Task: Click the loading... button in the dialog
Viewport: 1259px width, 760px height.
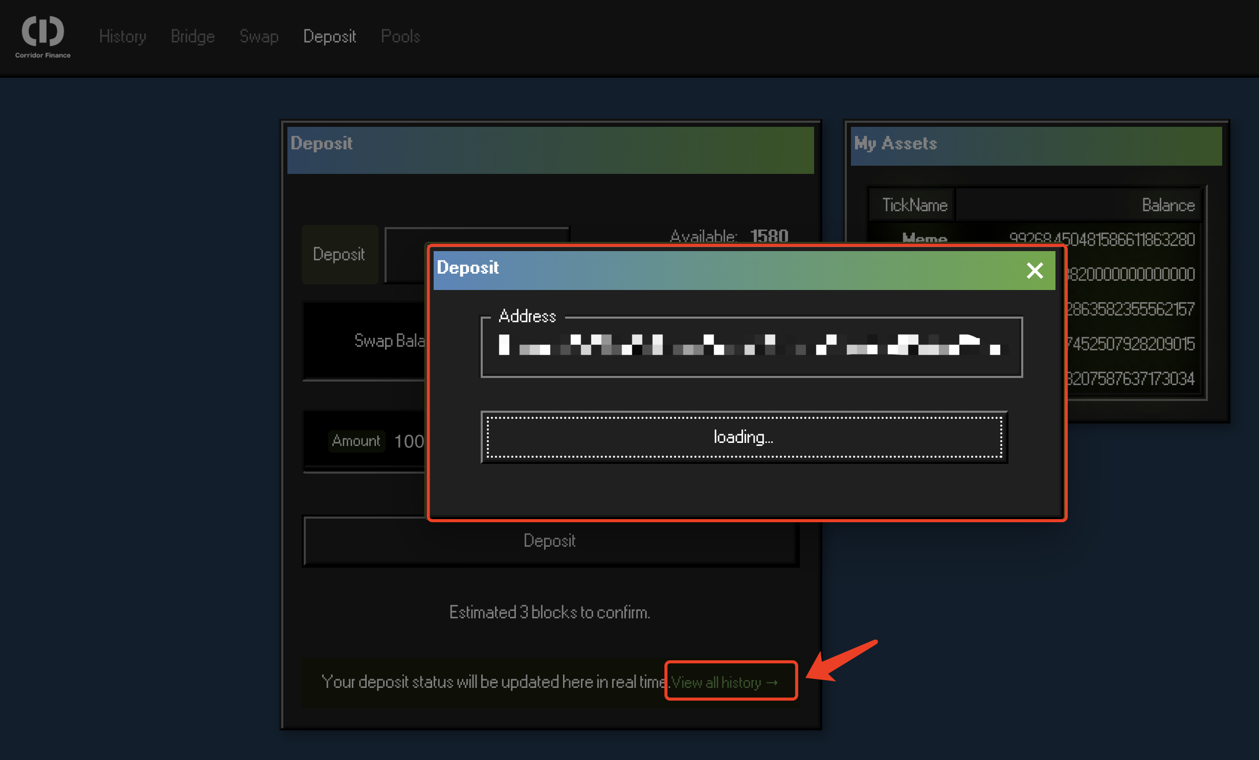Action: [744, 437]
